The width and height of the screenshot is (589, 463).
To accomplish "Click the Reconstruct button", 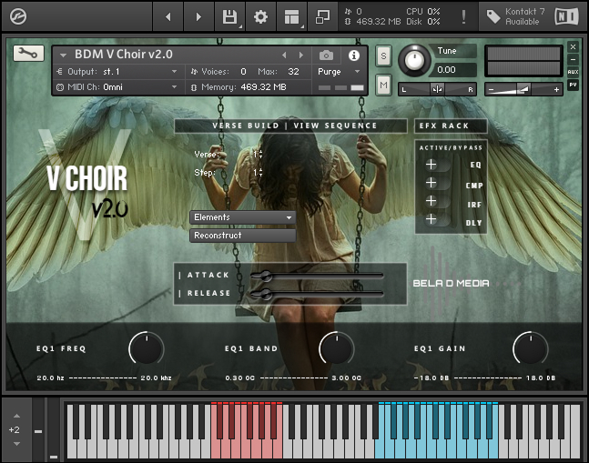I will (243, 236).
